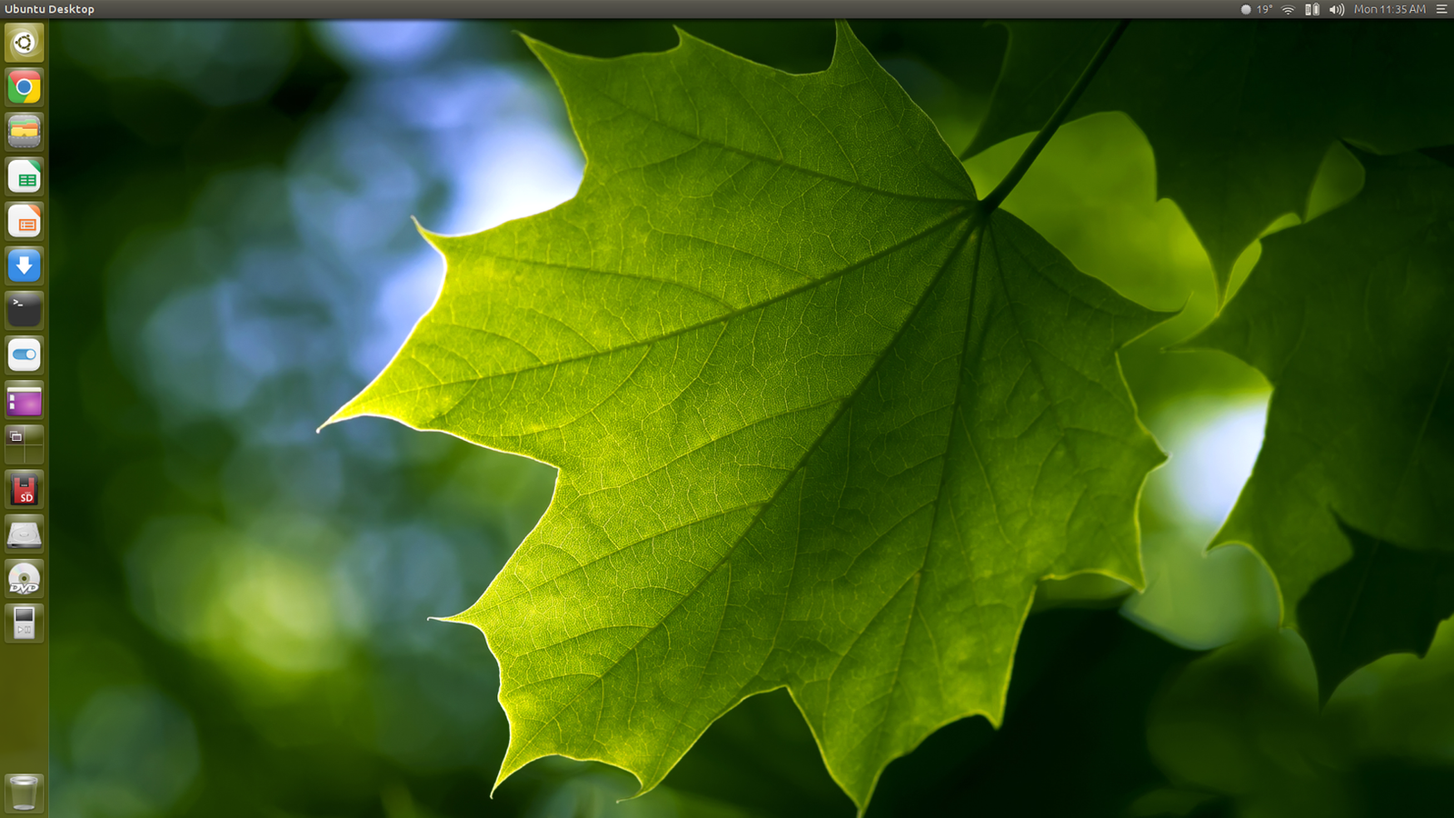Open the workspace switcher
The width and height of the screenshot is (1454, 818).
point(25,444)
